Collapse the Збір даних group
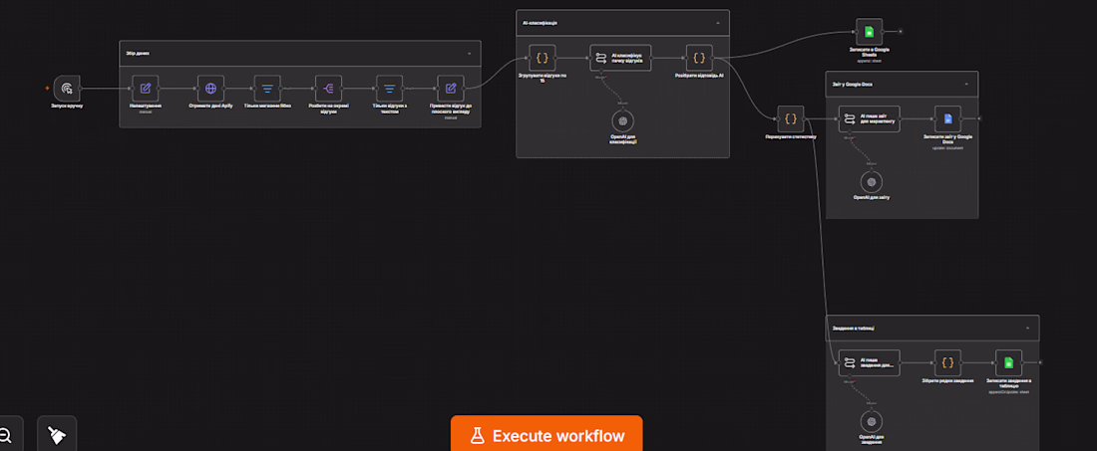This screenshot has width=1097, height=451. click(x=469, y=53)
